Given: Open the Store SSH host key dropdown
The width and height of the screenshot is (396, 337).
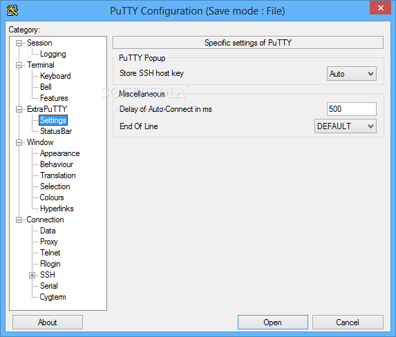Looking at the screenshot, I should point(352,74).
